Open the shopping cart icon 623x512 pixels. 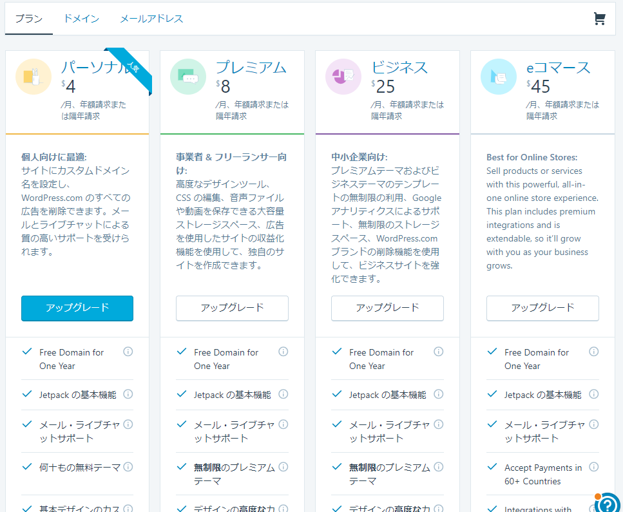[x=599, y=19]
